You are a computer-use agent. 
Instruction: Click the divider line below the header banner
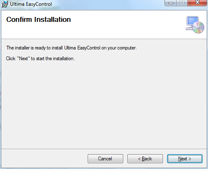click(x=104, y=39)
